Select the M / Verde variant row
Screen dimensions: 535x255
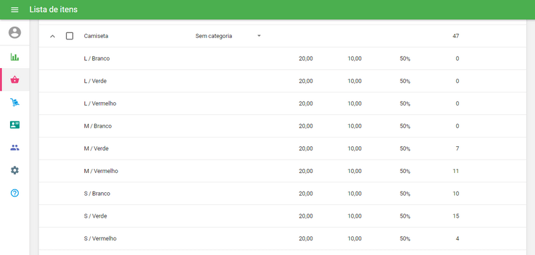point(282,148)
